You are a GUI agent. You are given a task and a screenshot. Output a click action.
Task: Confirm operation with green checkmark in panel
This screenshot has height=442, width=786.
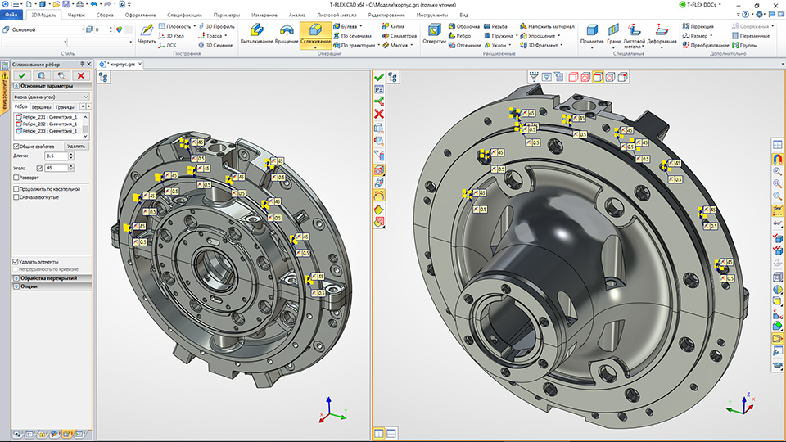click(x=21, y=75)
